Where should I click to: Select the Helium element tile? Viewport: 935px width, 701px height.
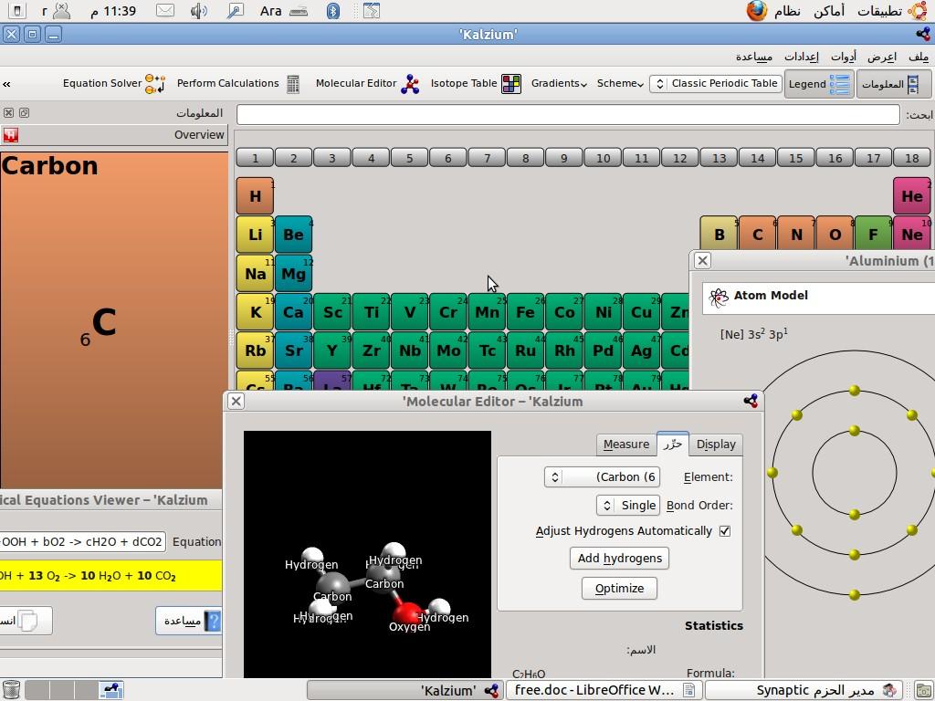pyautogui.click(x=912, y=196)
